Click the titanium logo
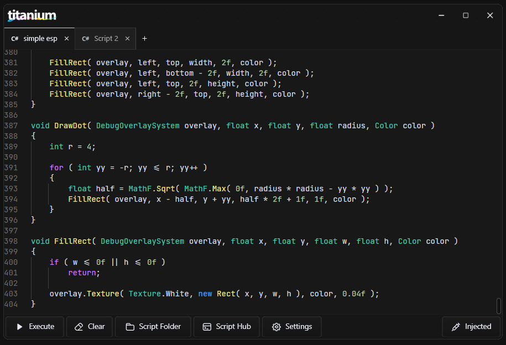 (32, 15)
